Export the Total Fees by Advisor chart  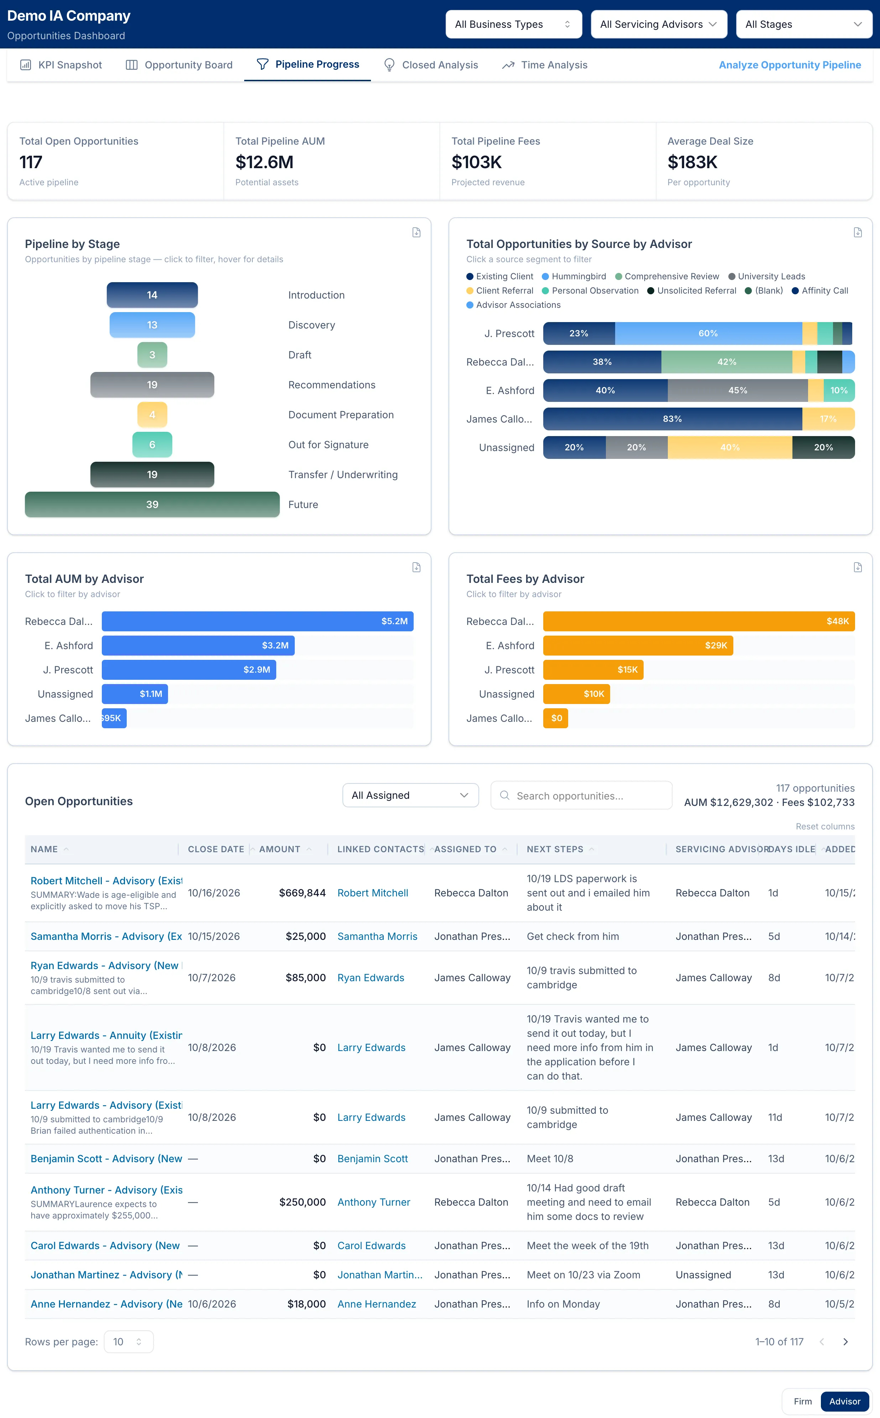[x=857, y=567]
